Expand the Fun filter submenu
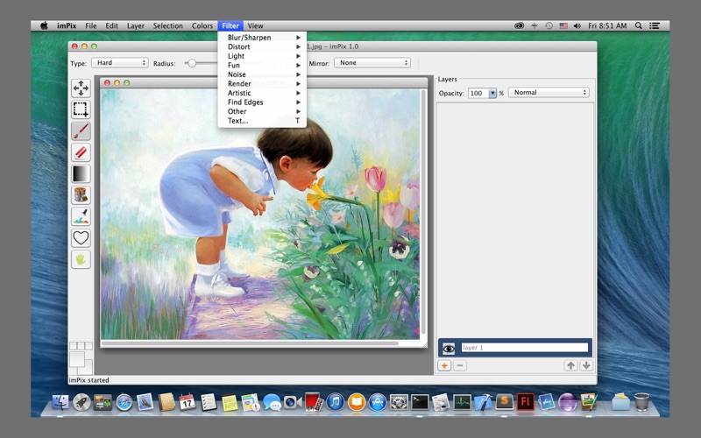The image size is (701, 438). coord(262,65)
